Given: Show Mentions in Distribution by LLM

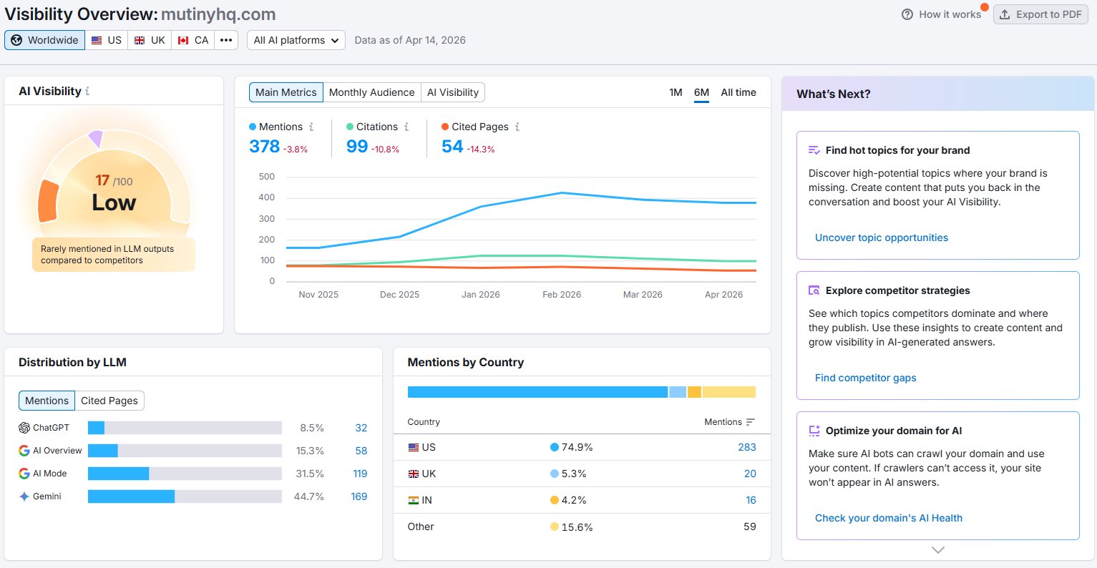Looking at the screenshot, I should (47, 401).
